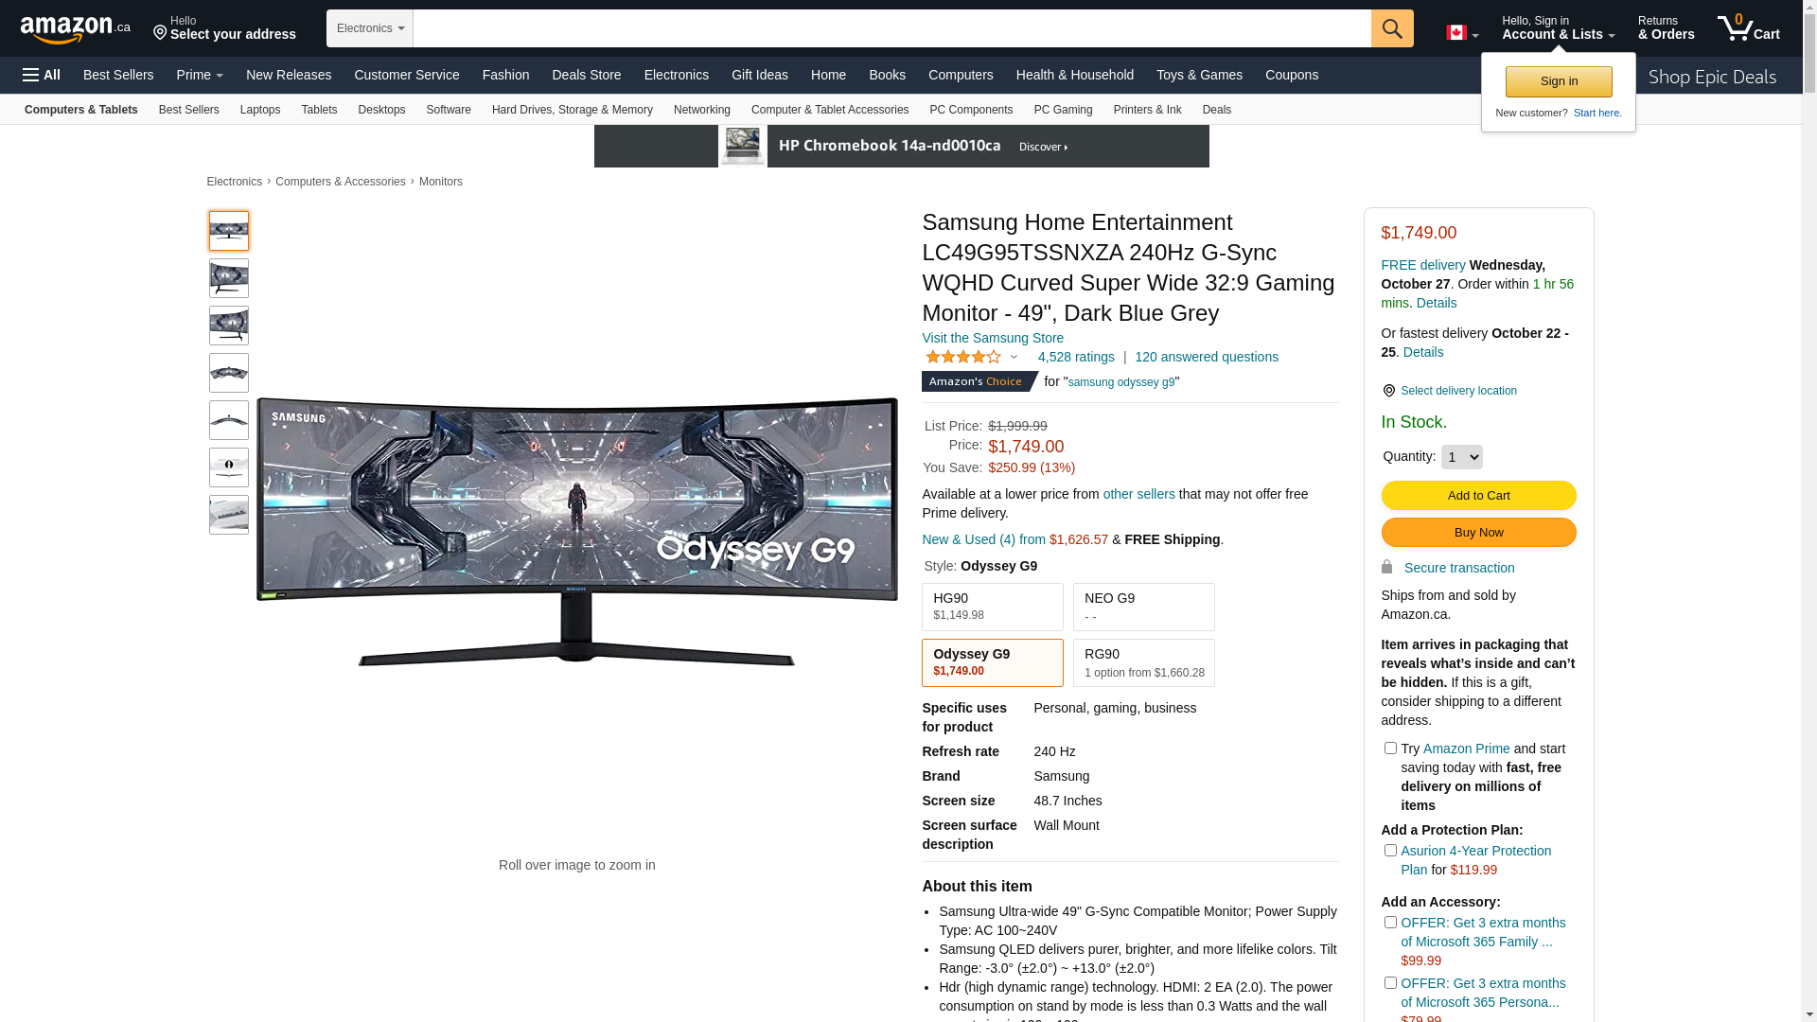Click the Canada flag language selector
The image size is (1817, 1022).
pyautogui.click(x=1462, y=33)
